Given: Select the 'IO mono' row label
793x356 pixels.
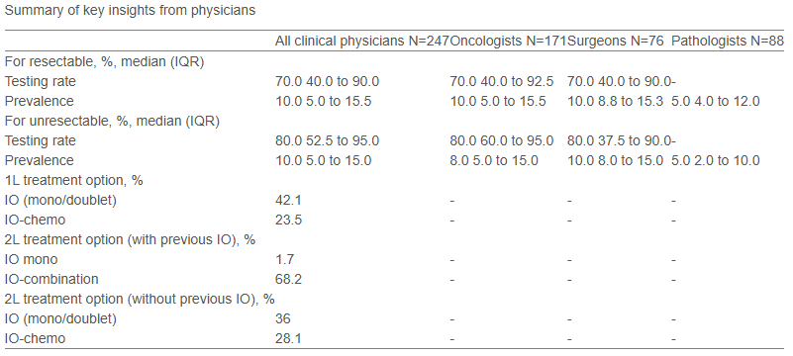Looking at the screenshot, I should coord(32,259).
